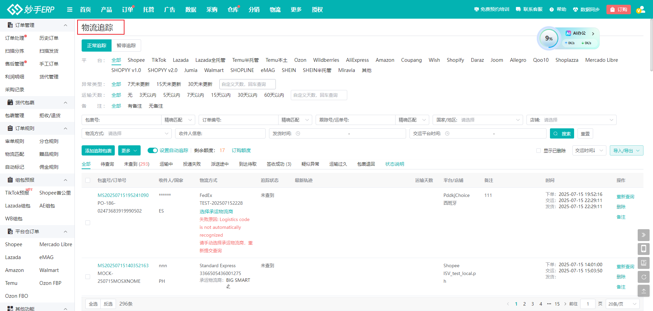653x311 pixels.
Task: Click the back-to-top floating icon
Action: tap(643, 291)
